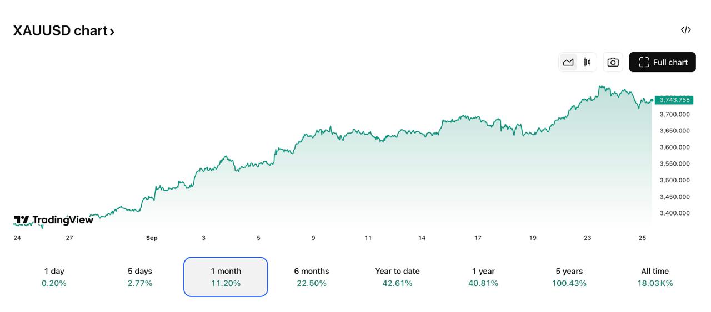Select the 5 days range tab
Image resolution: width=711 pixels, height=312 pixels.
(139, 277)
